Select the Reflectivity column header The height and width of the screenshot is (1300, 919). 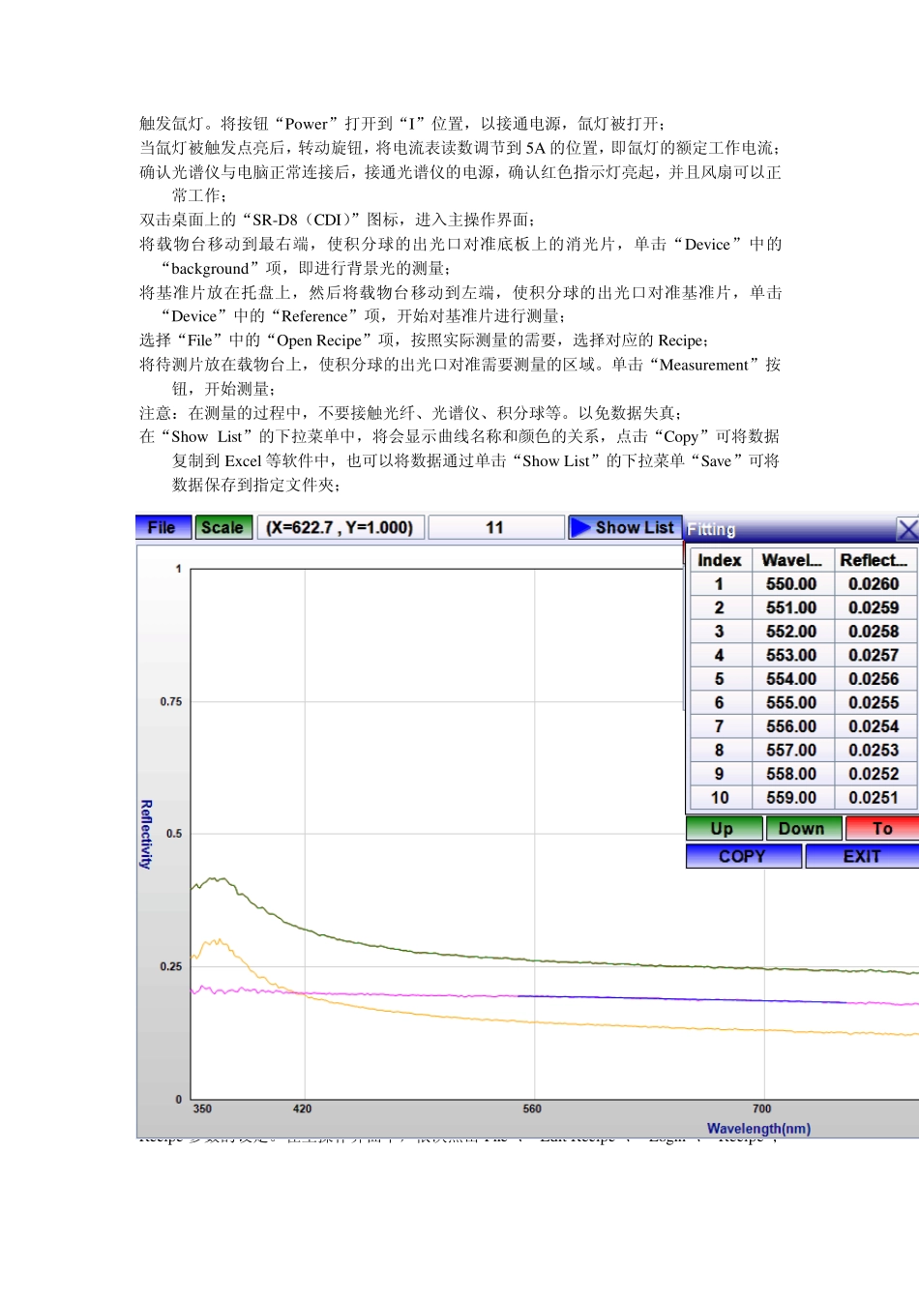pyautogui.click(x=873, y=560)
